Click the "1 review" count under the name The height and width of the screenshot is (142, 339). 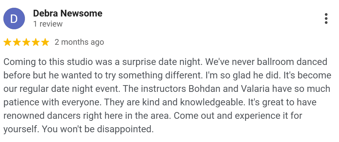(48, 24)
